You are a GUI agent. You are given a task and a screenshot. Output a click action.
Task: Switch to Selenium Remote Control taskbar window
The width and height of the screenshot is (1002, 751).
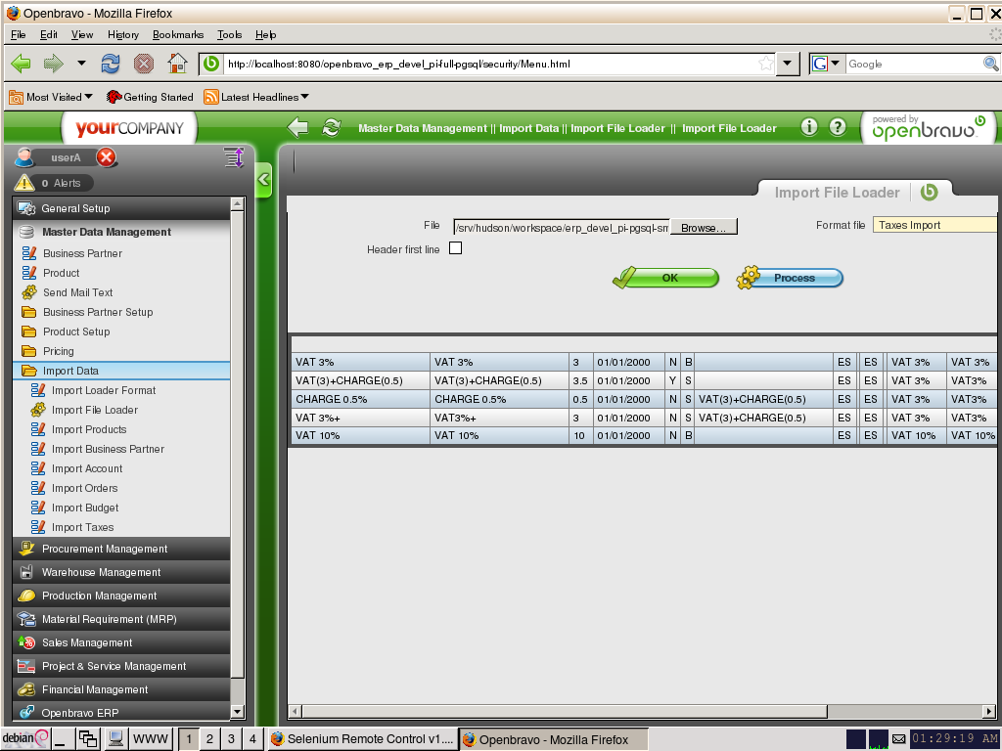[362, 739]
